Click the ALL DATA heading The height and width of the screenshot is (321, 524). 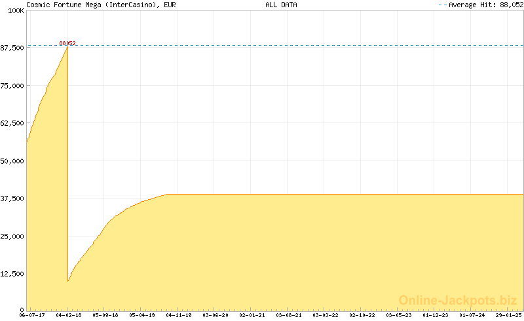coord(281,5)
